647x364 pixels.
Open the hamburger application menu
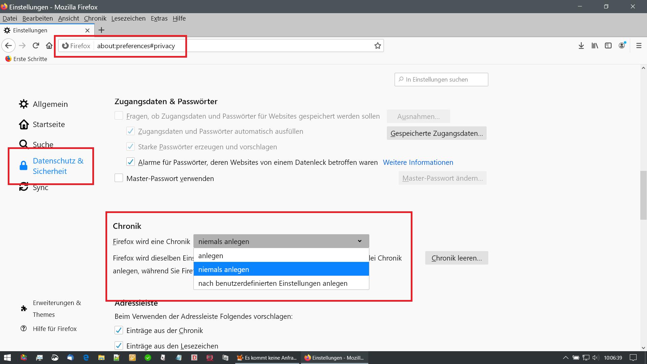coord(639,45)
